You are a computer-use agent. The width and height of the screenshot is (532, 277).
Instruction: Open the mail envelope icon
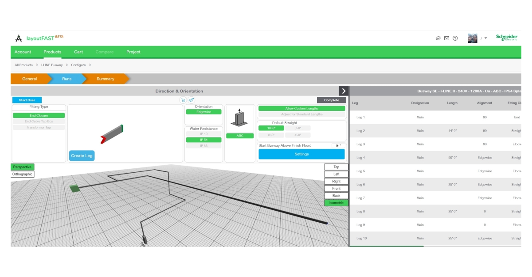point(446,38)
